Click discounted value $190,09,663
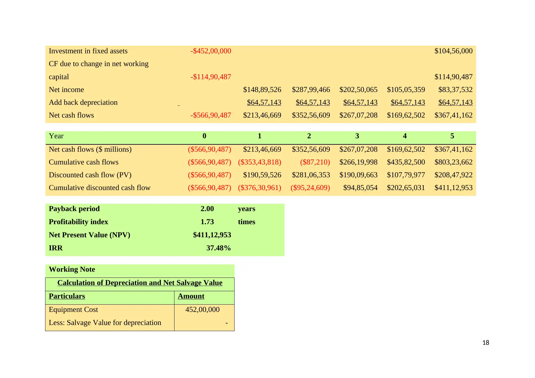Viewport: 535px width, 378px height. pos(358,175)
